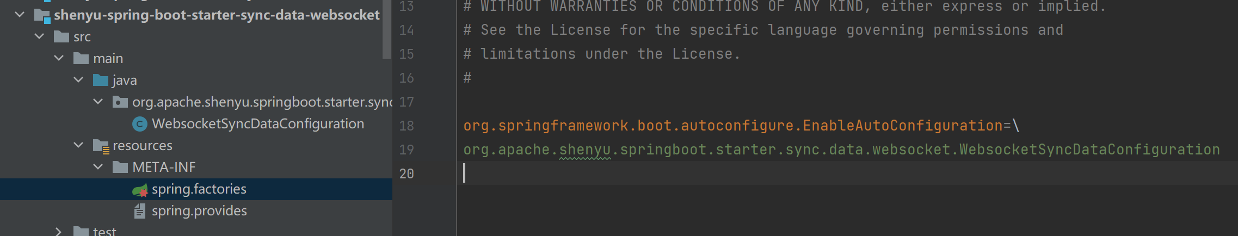The image size is (1238, 236).
Task: Click the src folder icon
Action: (61, 37)
